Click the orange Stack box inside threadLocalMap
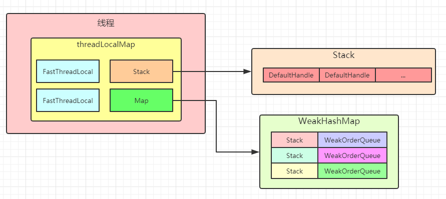 click(141, 71)
